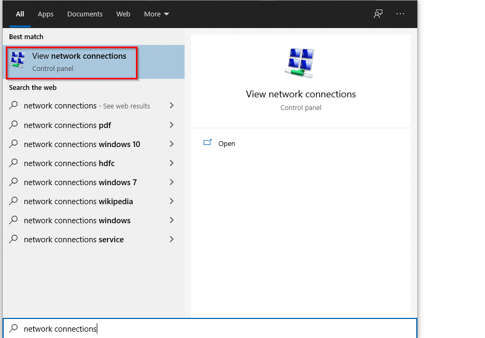Viewport: 485px width, 338px height.
Task: Select 'network connections windows 10' suggestion
Action: 94,144
